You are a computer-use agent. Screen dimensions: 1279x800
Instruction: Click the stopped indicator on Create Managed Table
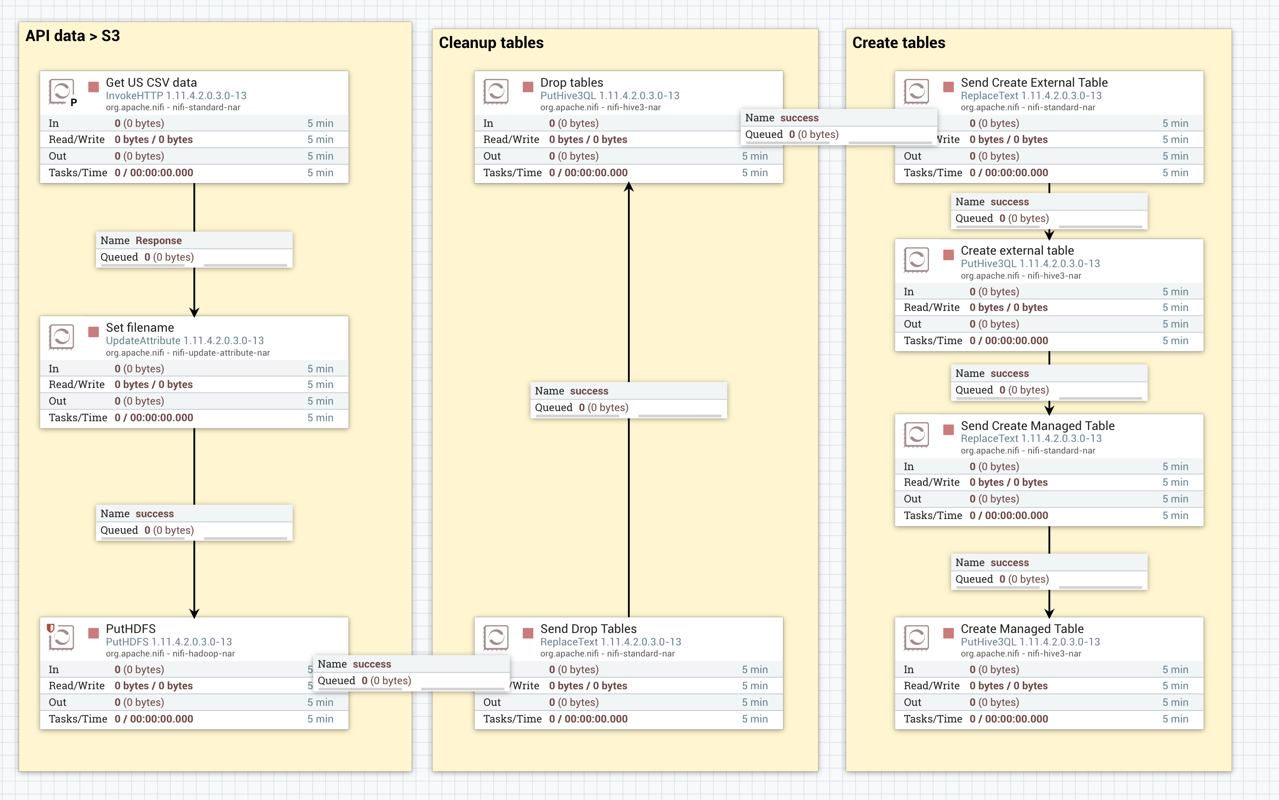(948, 633)
